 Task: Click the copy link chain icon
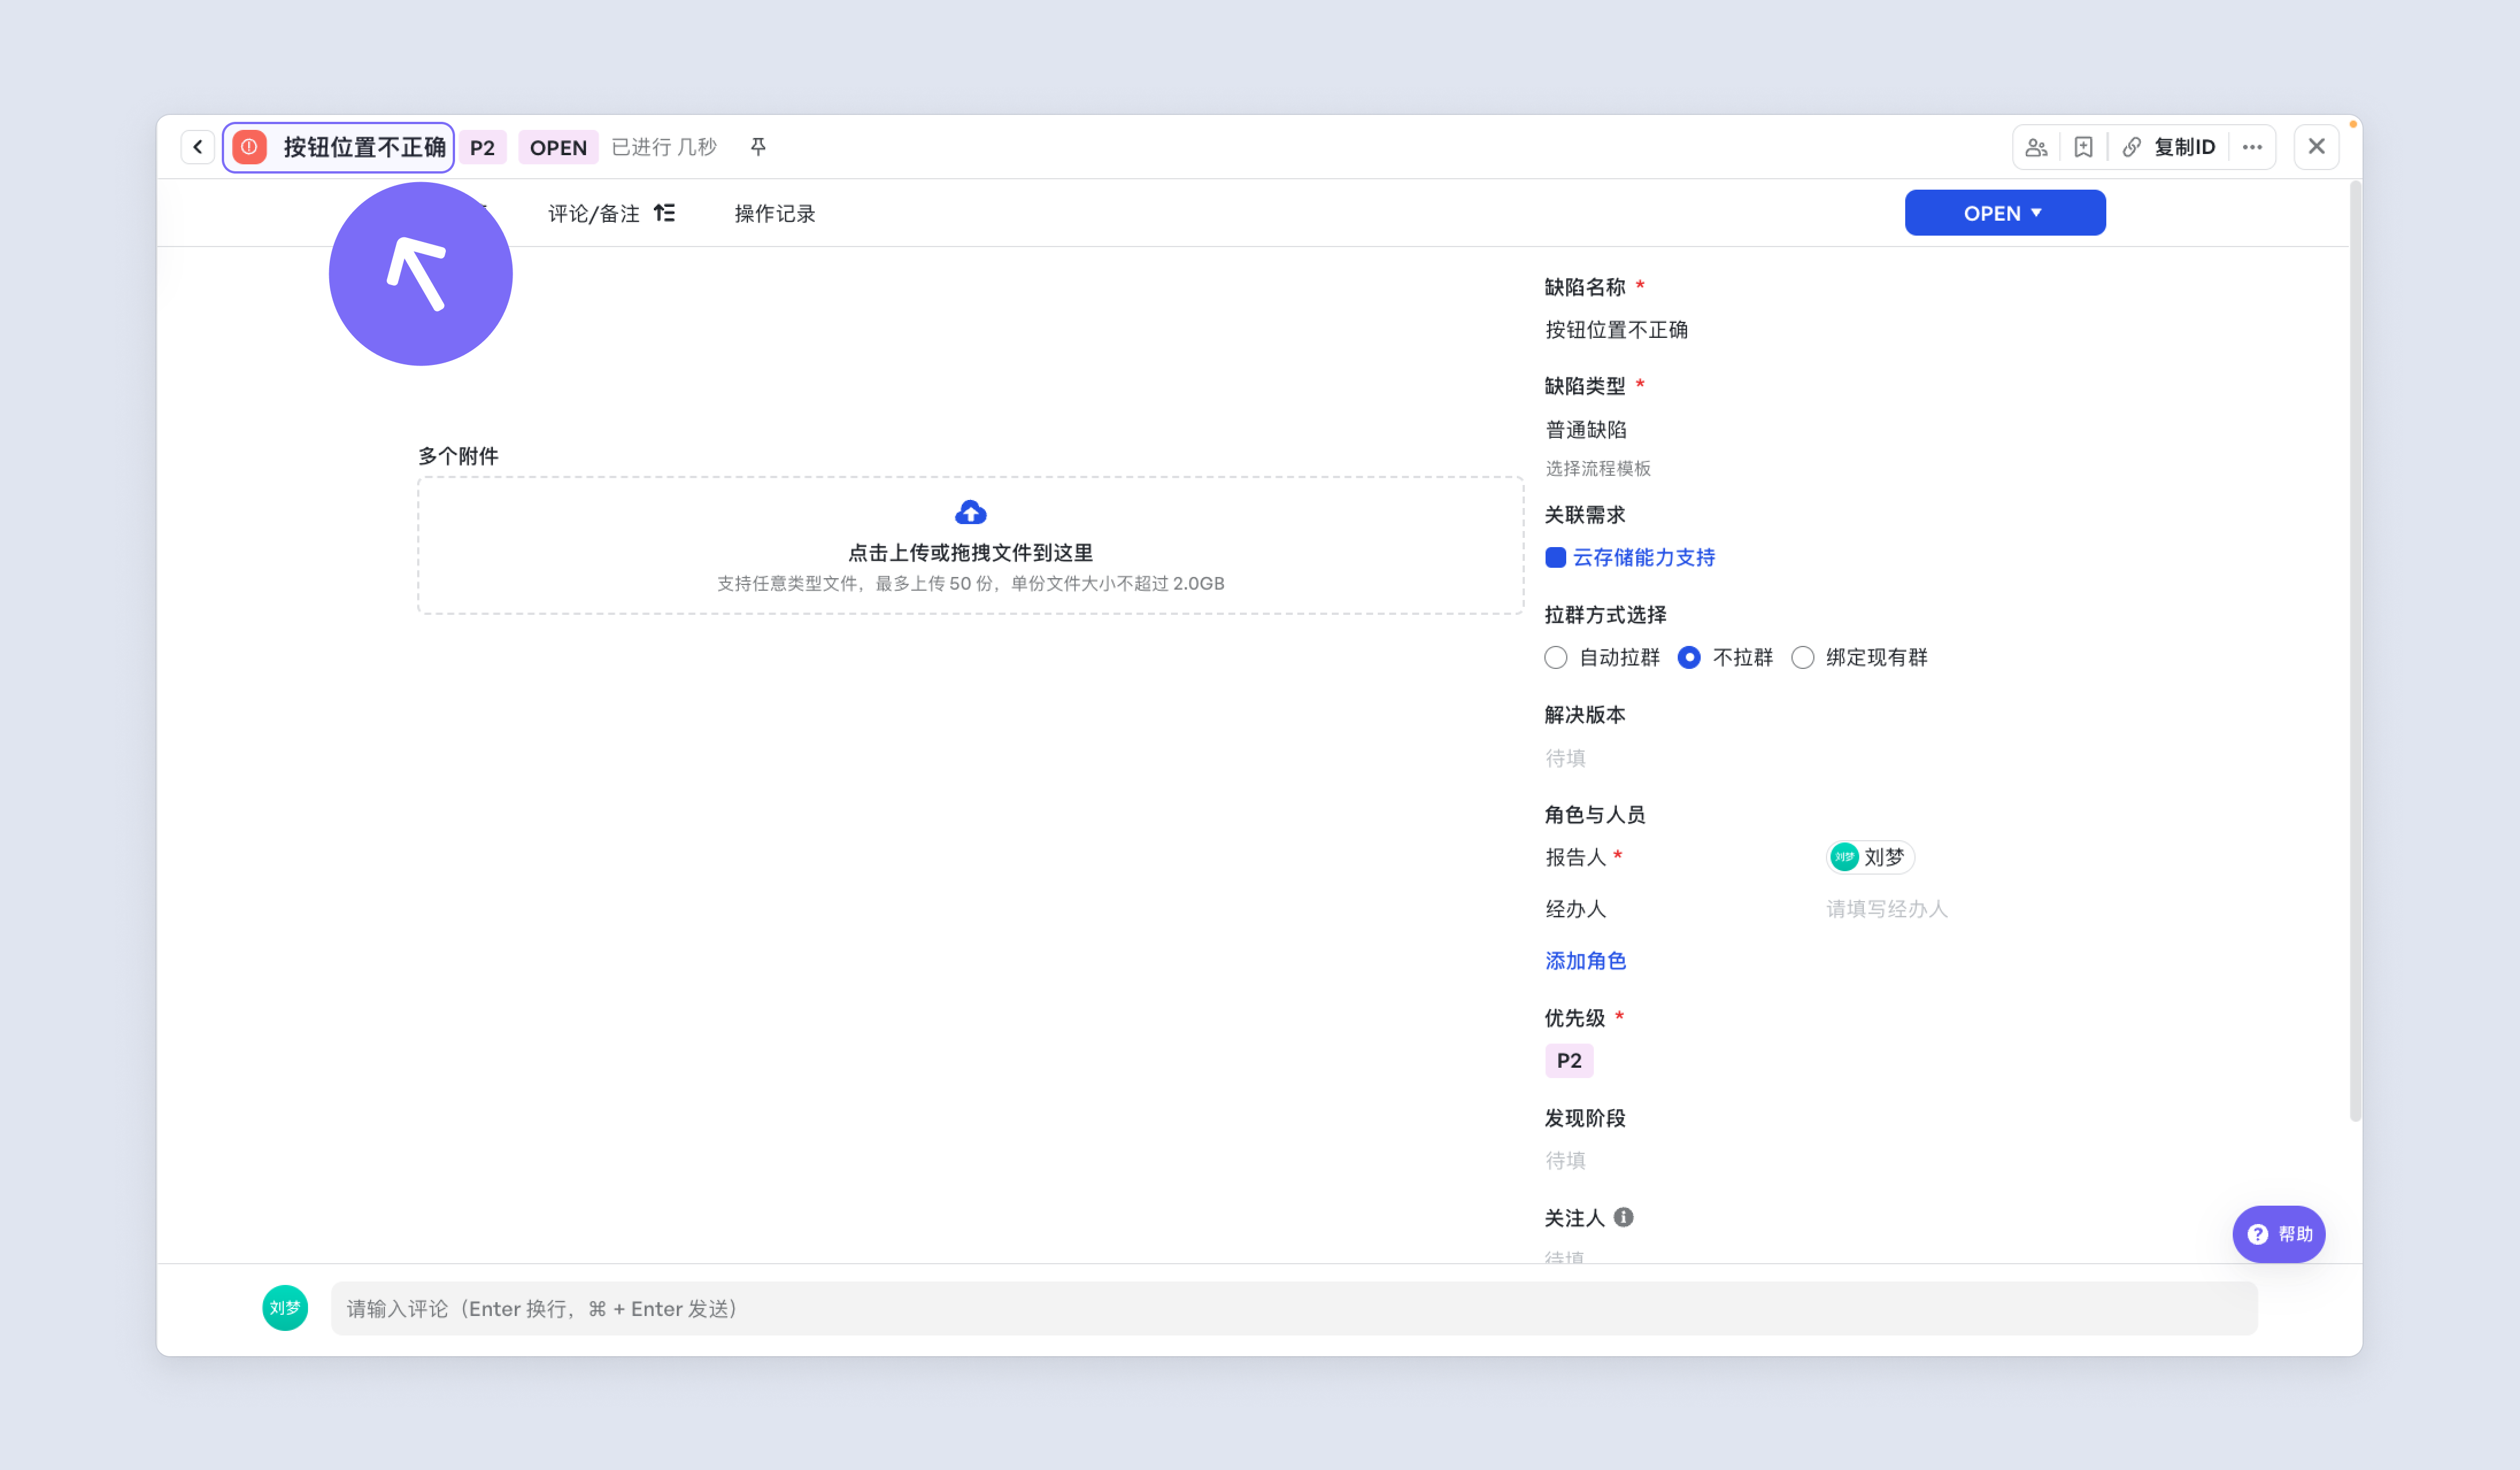(x=2131, y=148)
